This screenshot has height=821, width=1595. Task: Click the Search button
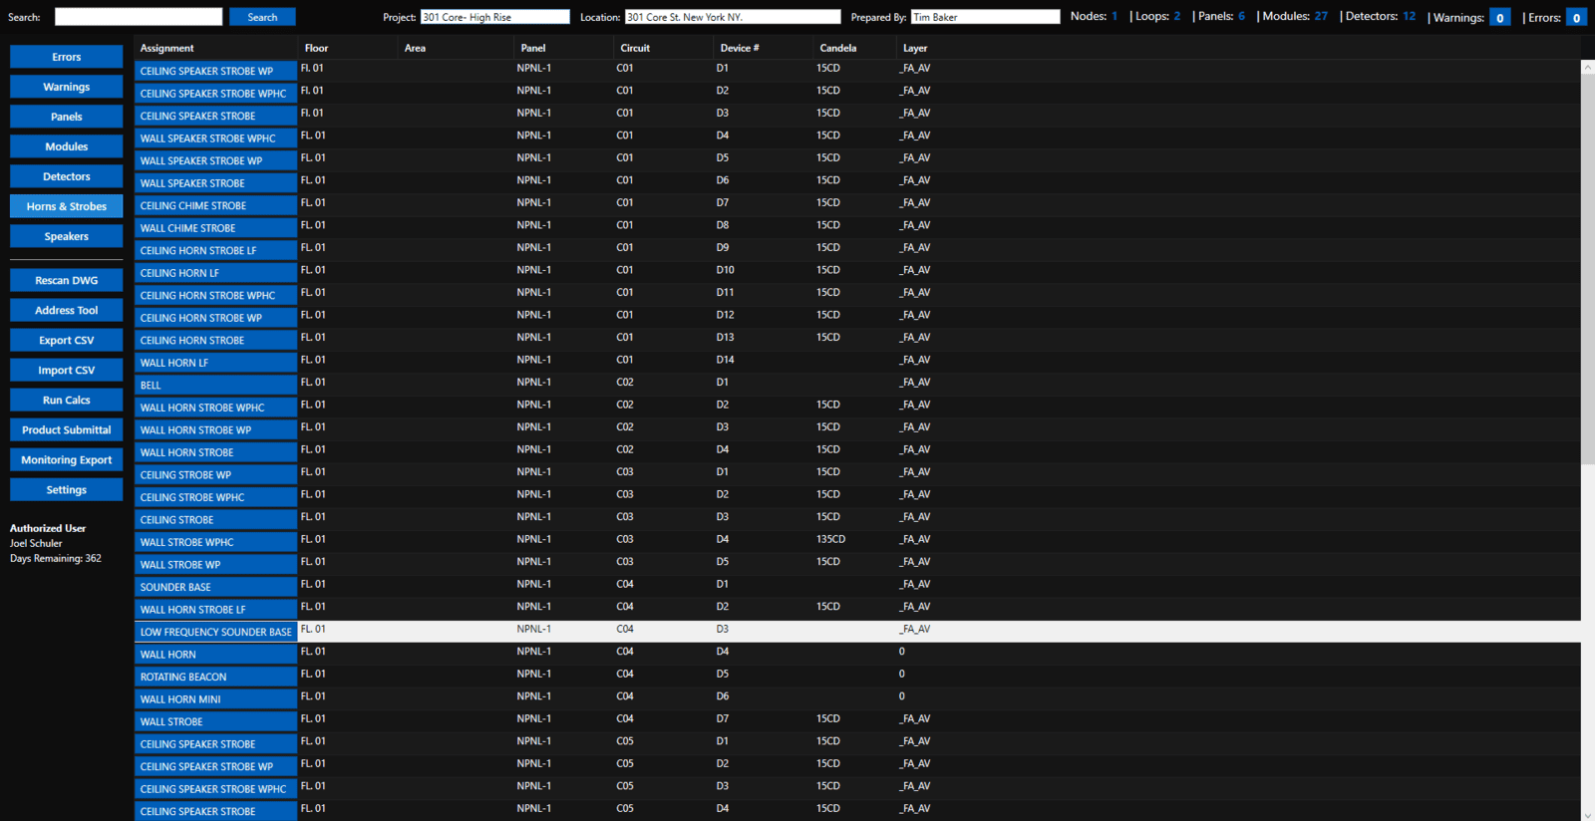point(262,17)
